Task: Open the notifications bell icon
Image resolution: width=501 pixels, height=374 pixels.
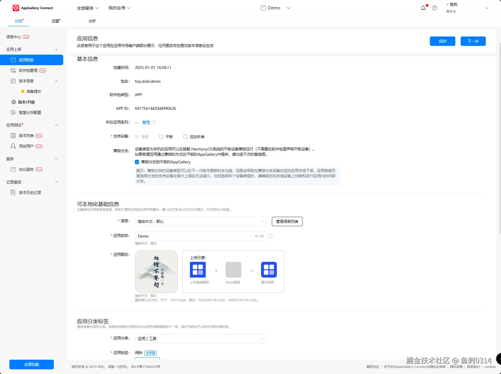Action: pos(423,8)
